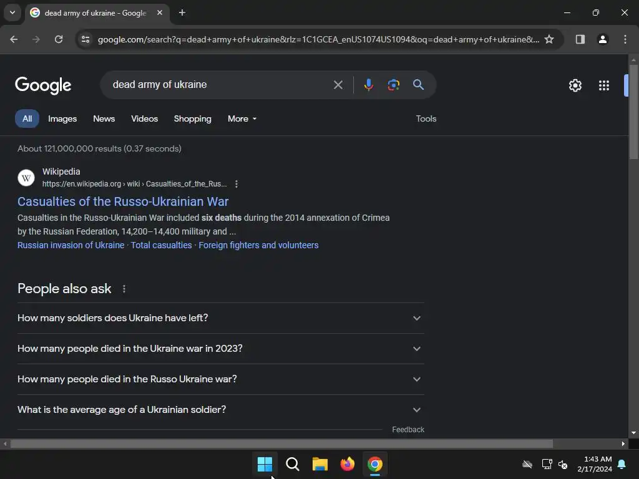Open the 'Total casualties' sublink
The height and width of the screenshot is (479, 639).
(162, 245)
